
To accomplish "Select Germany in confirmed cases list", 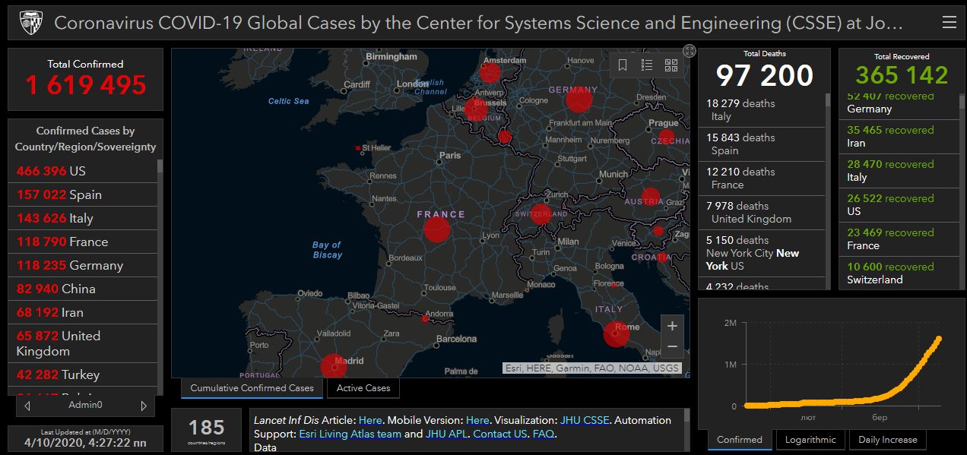I will coord(83,266).
